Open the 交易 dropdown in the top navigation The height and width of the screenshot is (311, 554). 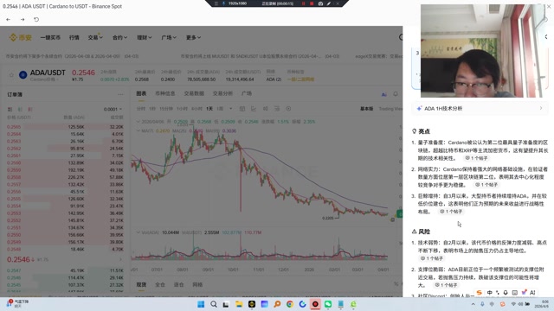pos(95,37)
